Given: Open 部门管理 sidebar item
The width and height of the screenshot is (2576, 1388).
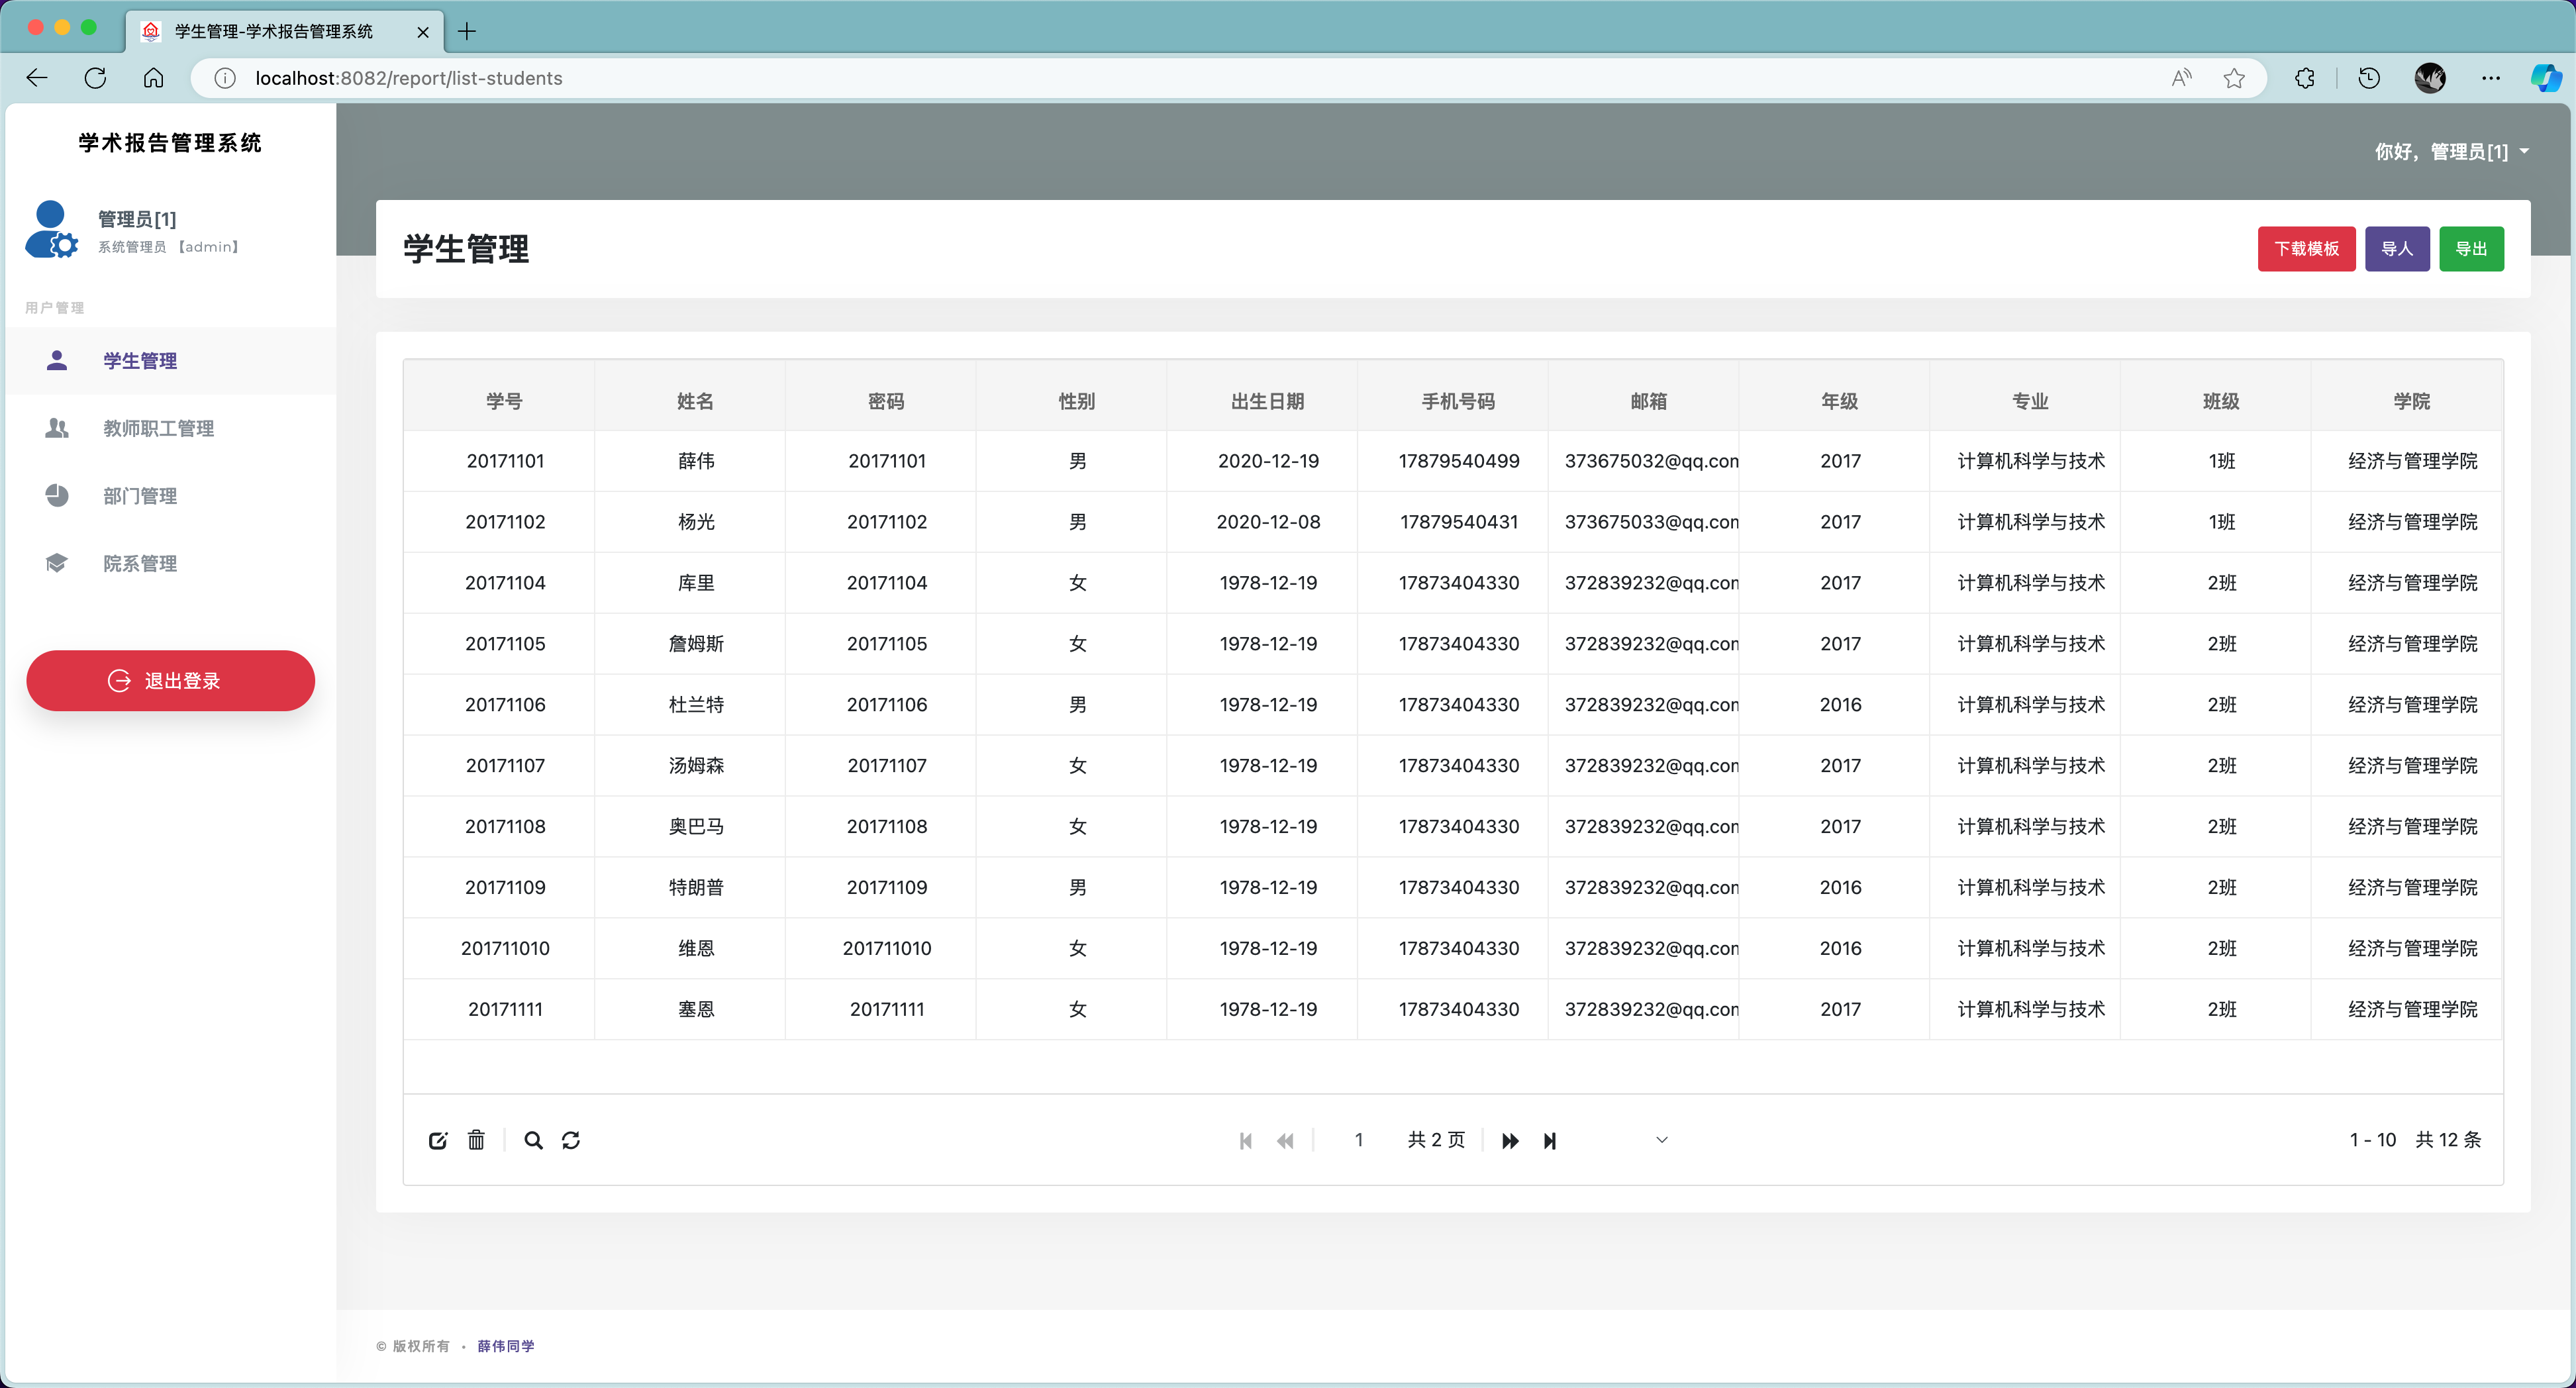Looking at the screenshot, I should point(140,496).
